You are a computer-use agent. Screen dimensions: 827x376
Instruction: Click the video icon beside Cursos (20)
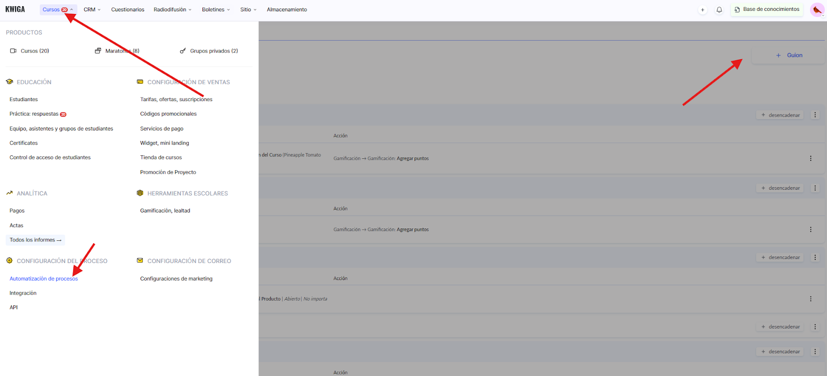[x=13, y=51]
